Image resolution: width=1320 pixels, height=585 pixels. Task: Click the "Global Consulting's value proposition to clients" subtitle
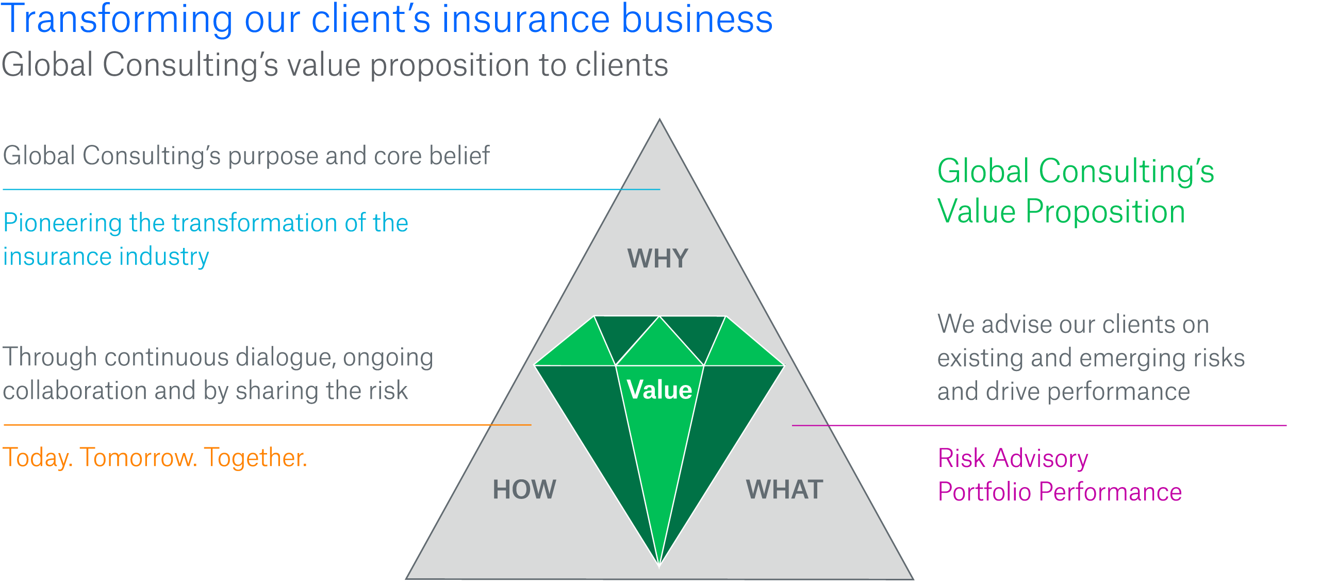(x=335, y=65)
